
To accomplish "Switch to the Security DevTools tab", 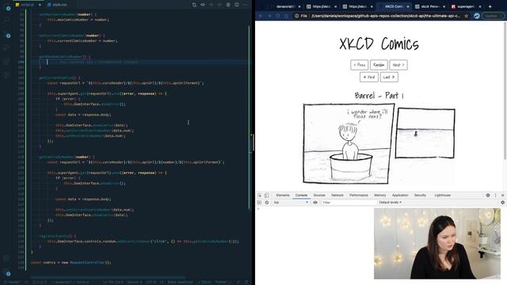I will (420, 196).
